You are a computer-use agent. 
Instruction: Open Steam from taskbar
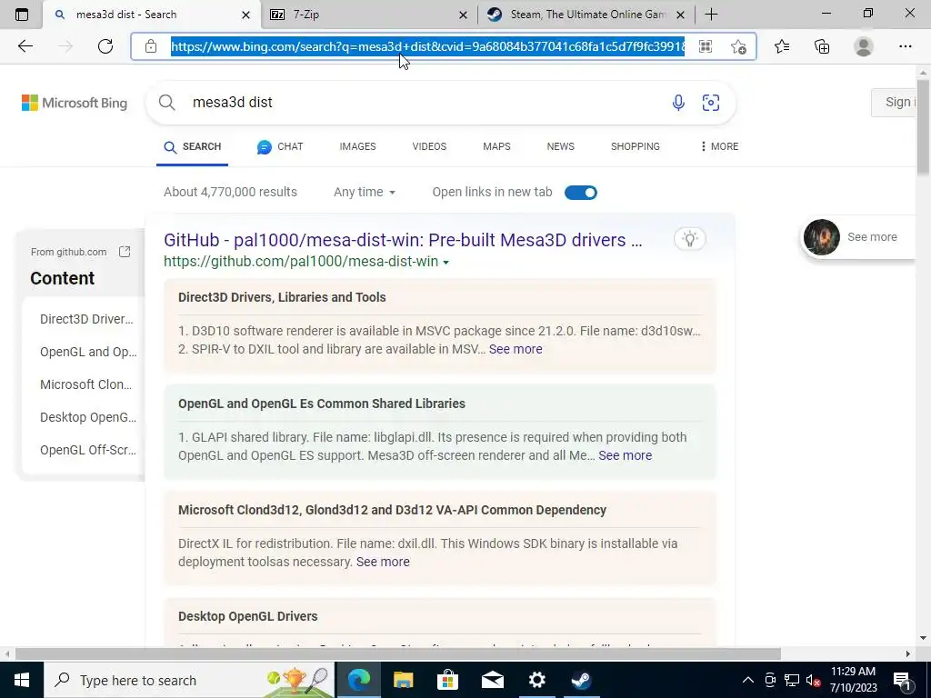581,680
